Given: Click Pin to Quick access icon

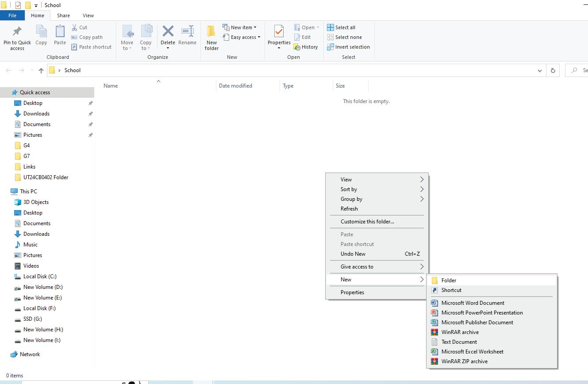Looking at the screenshot, I should [x=17, y=32].
